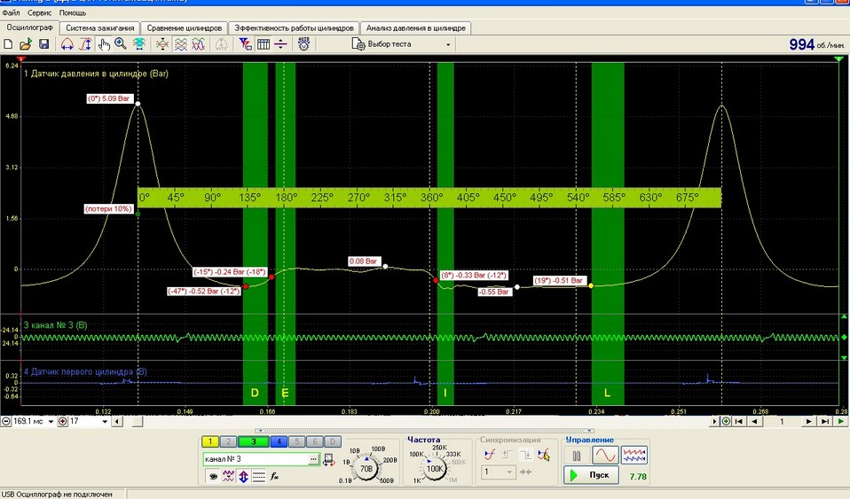Click the pause button under Управление

(576, 456)
